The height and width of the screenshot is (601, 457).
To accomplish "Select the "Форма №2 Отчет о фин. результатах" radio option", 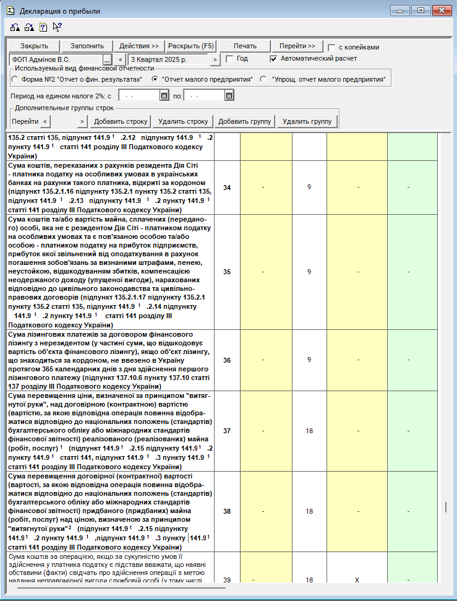I will pos(15,79).
